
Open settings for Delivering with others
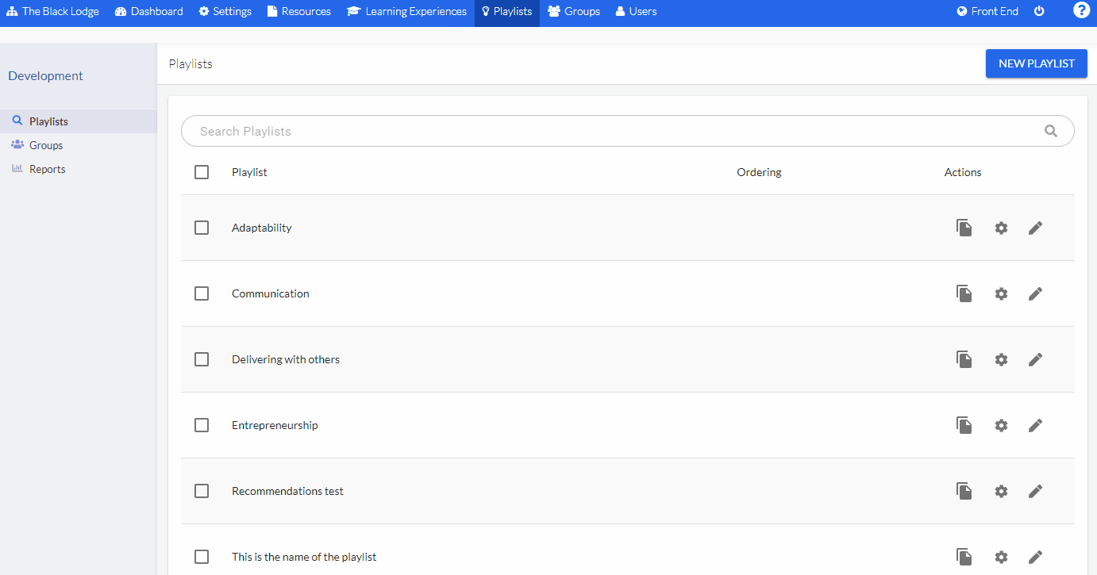[1001, 359]
